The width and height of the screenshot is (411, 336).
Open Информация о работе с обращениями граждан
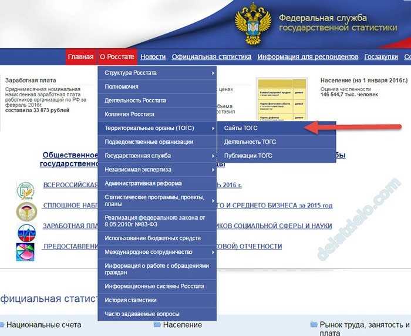pyautogui.click(x=157, y=269)
